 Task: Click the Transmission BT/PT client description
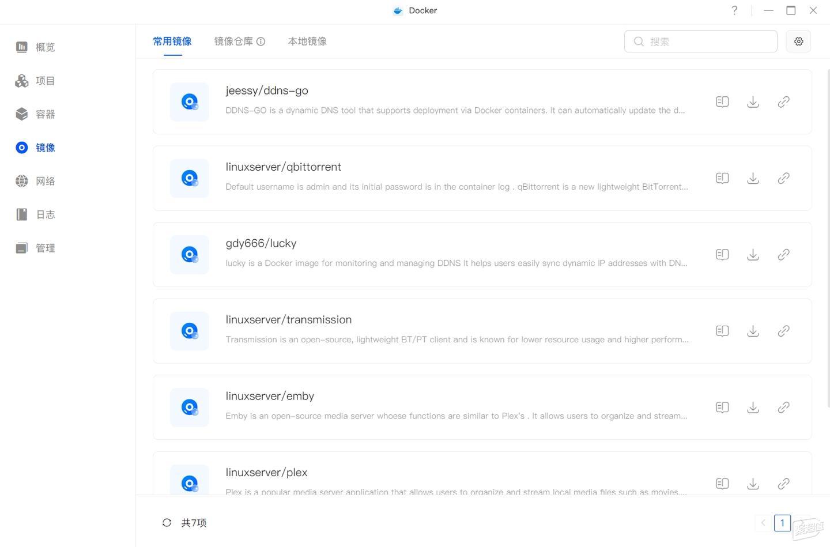pos(457,339)
